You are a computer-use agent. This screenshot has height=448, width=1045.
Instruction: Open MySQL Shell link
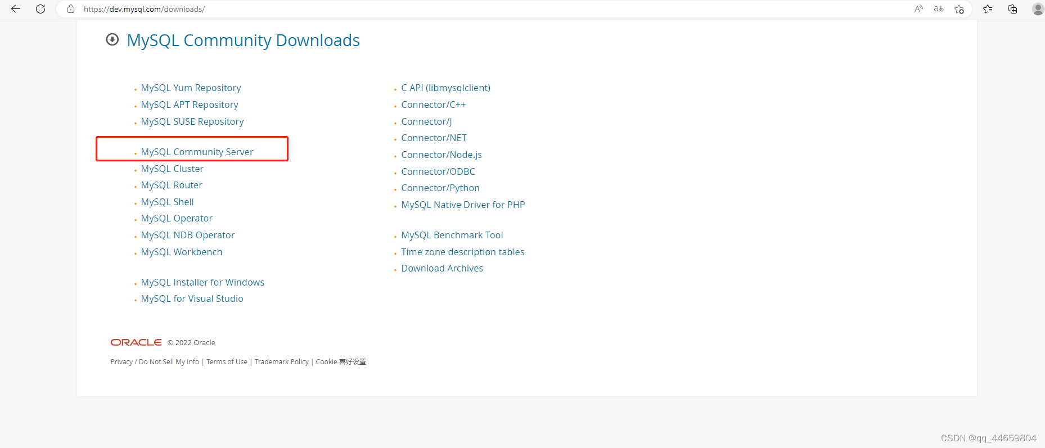coord(167,202)
